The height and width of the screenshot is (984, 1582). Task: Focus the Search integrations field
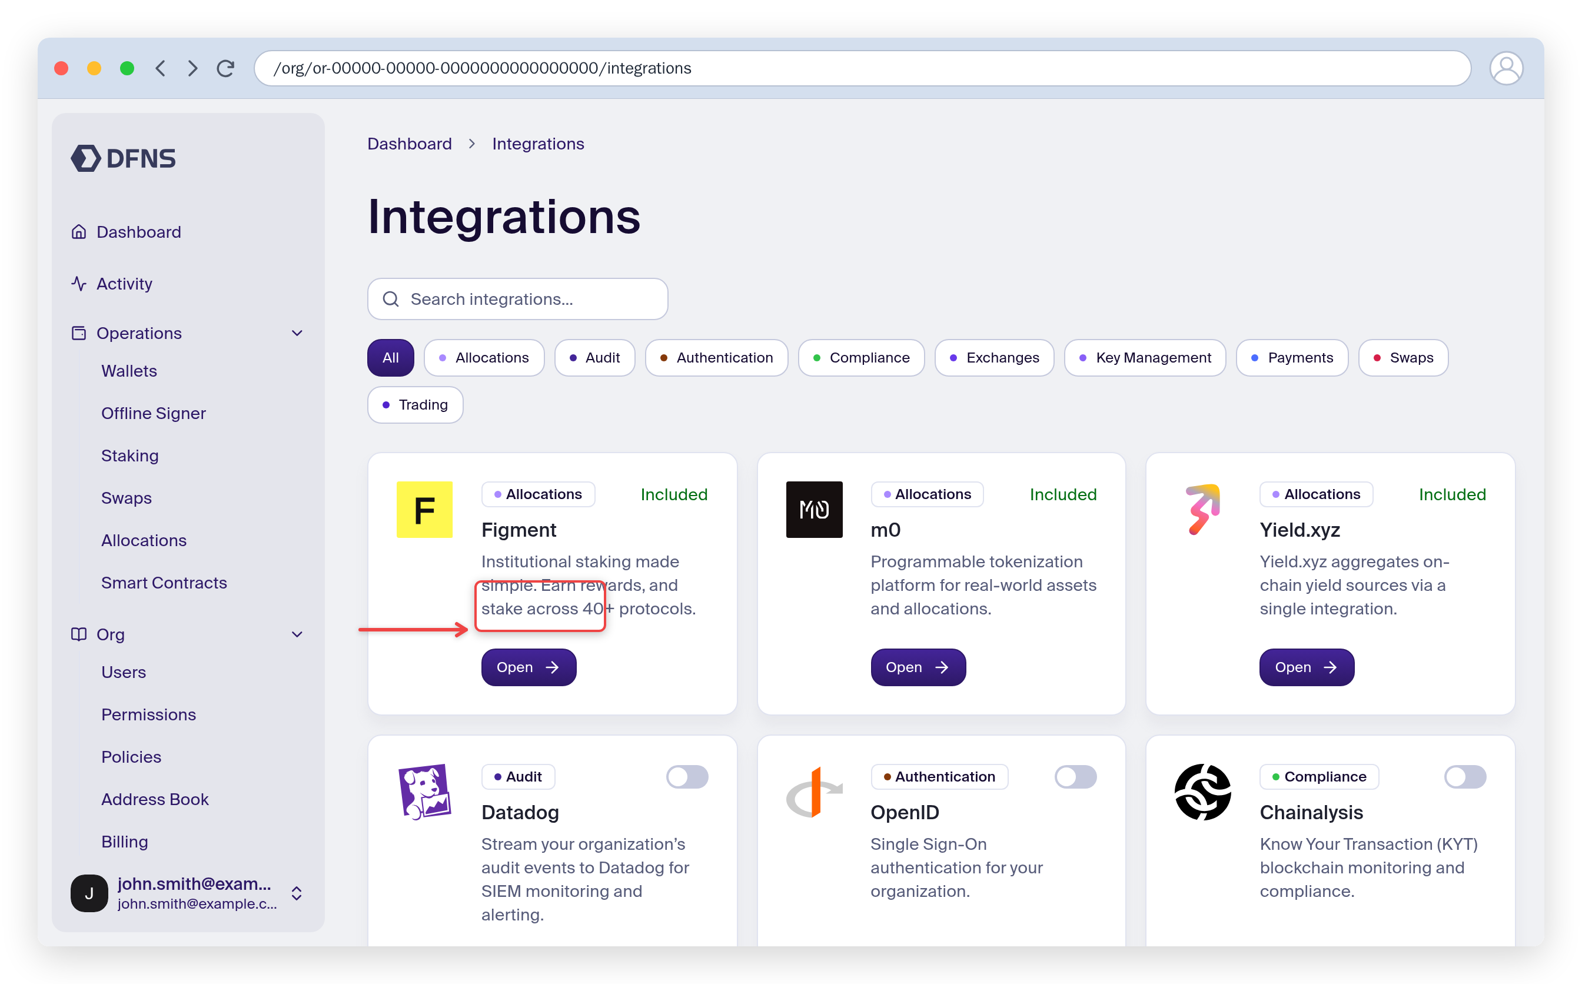click(x=517, y=299)
